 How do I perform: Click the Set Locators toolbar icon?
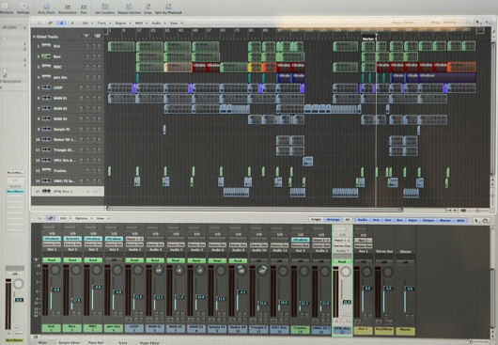(x=105, y=7)
